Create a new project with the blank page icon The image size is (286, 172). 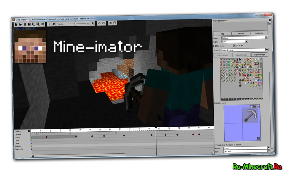[x=16, y=24]
